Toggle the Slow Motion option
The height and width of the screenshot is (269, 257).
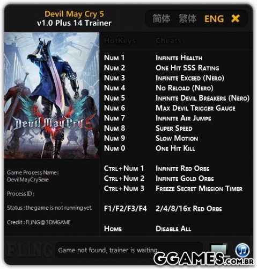[x=177, y=138]
